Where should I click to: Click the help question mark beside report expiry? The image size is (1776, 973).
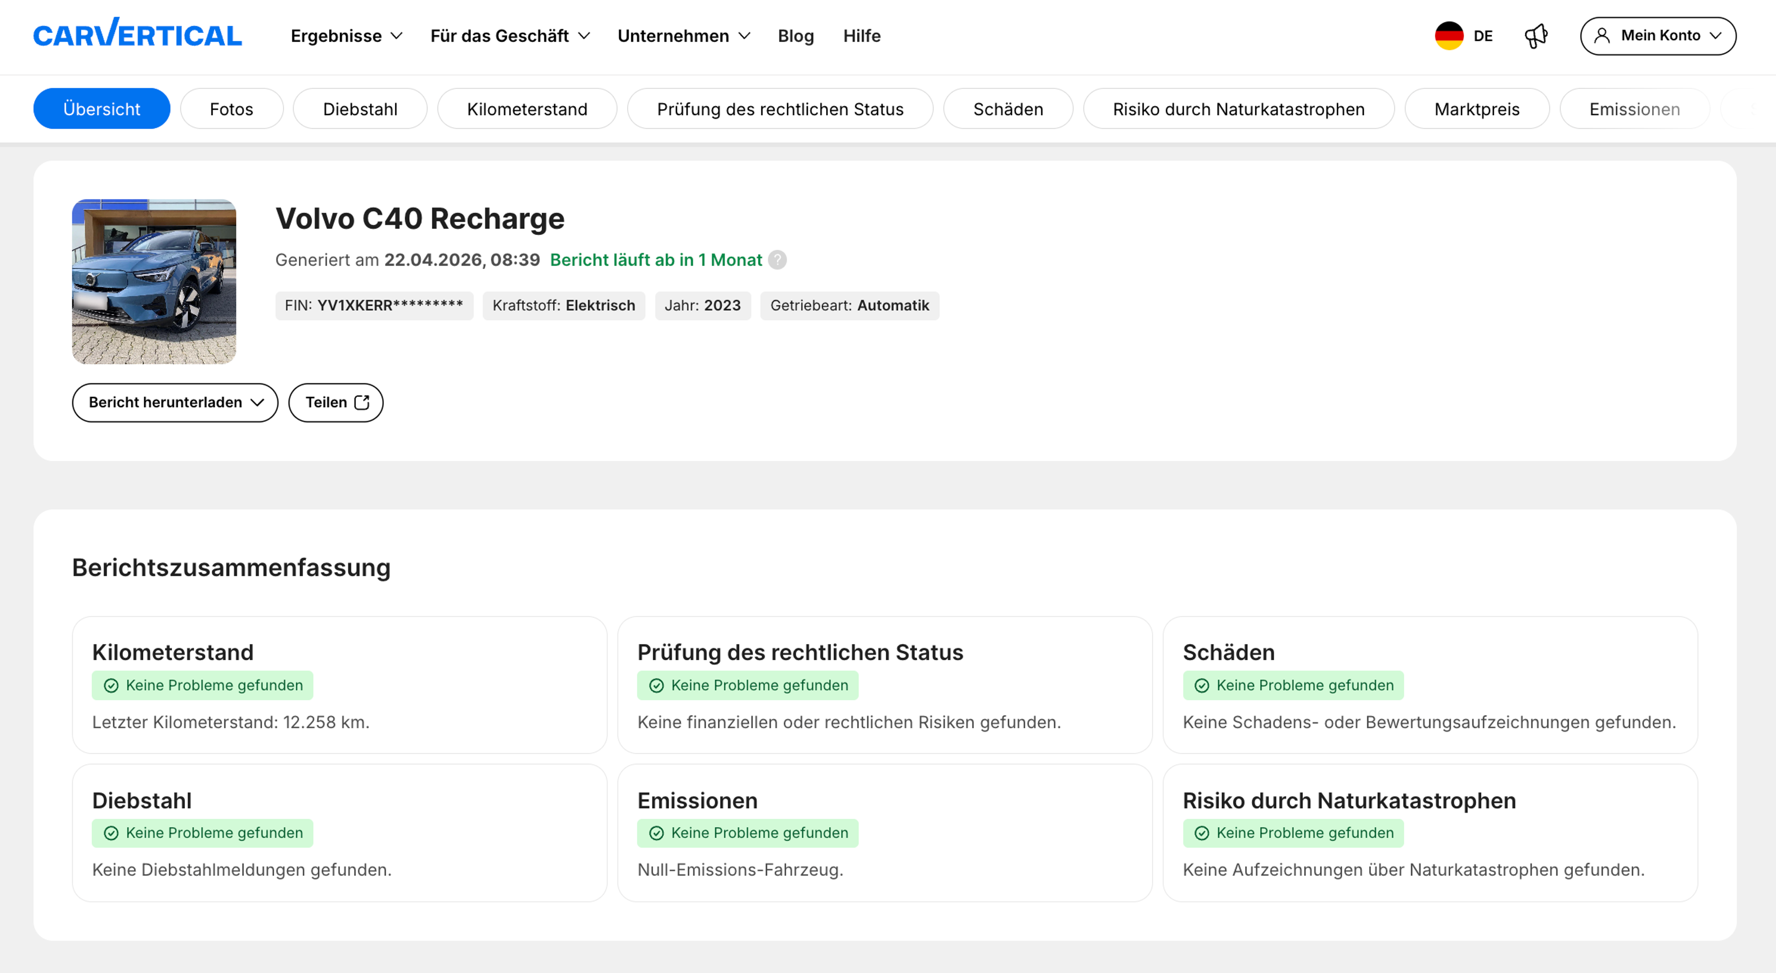click(777, 260)
